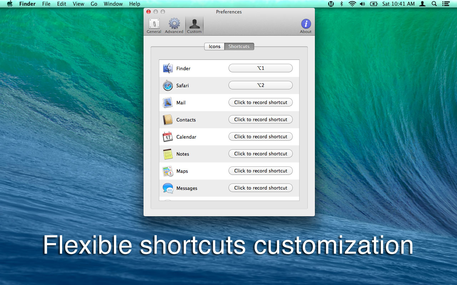Click the Mail stamp icon
The height and width of the screenshot is (285, 457).
pyautogui.click(x=168, y=103)
